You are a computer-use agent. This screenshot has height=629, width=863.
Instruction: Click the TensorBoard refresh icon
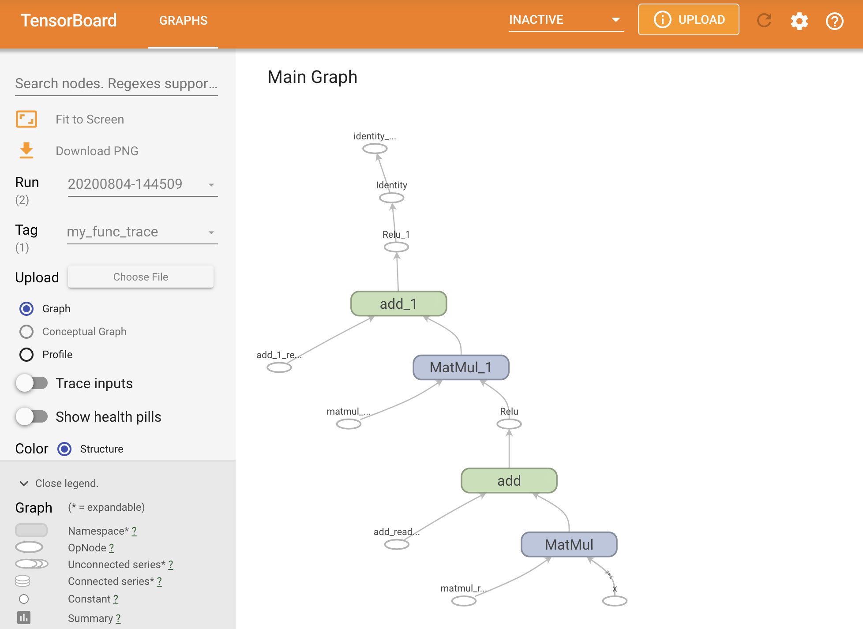pos(765,20)
